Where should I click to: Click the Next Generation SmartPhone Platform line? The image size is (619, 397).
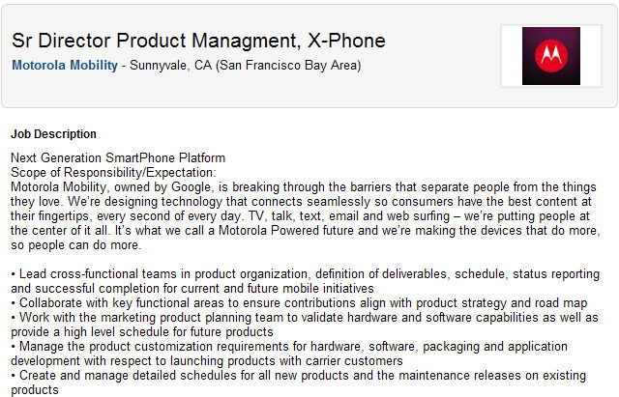pos(118,157)
